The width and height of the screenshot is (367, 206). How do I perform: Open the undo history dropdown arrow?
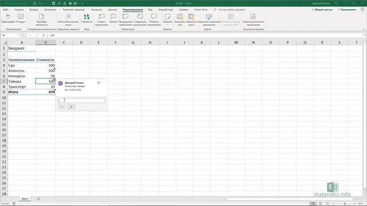(44, 3)
